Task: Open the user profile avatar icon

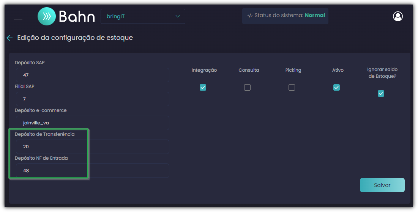Action: [398, 16]
